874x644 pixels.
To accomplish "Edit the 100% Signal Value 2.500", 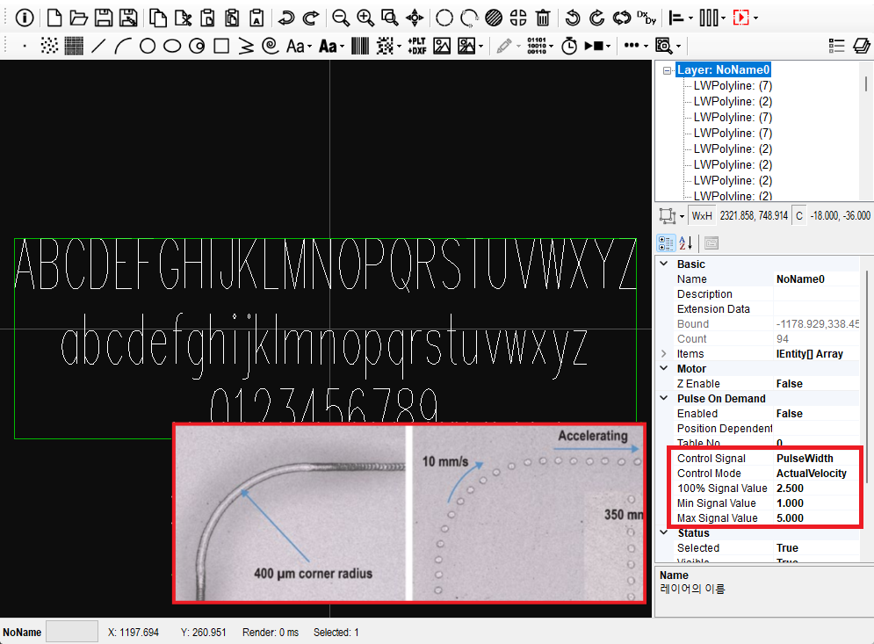I will tap(817, 488).
